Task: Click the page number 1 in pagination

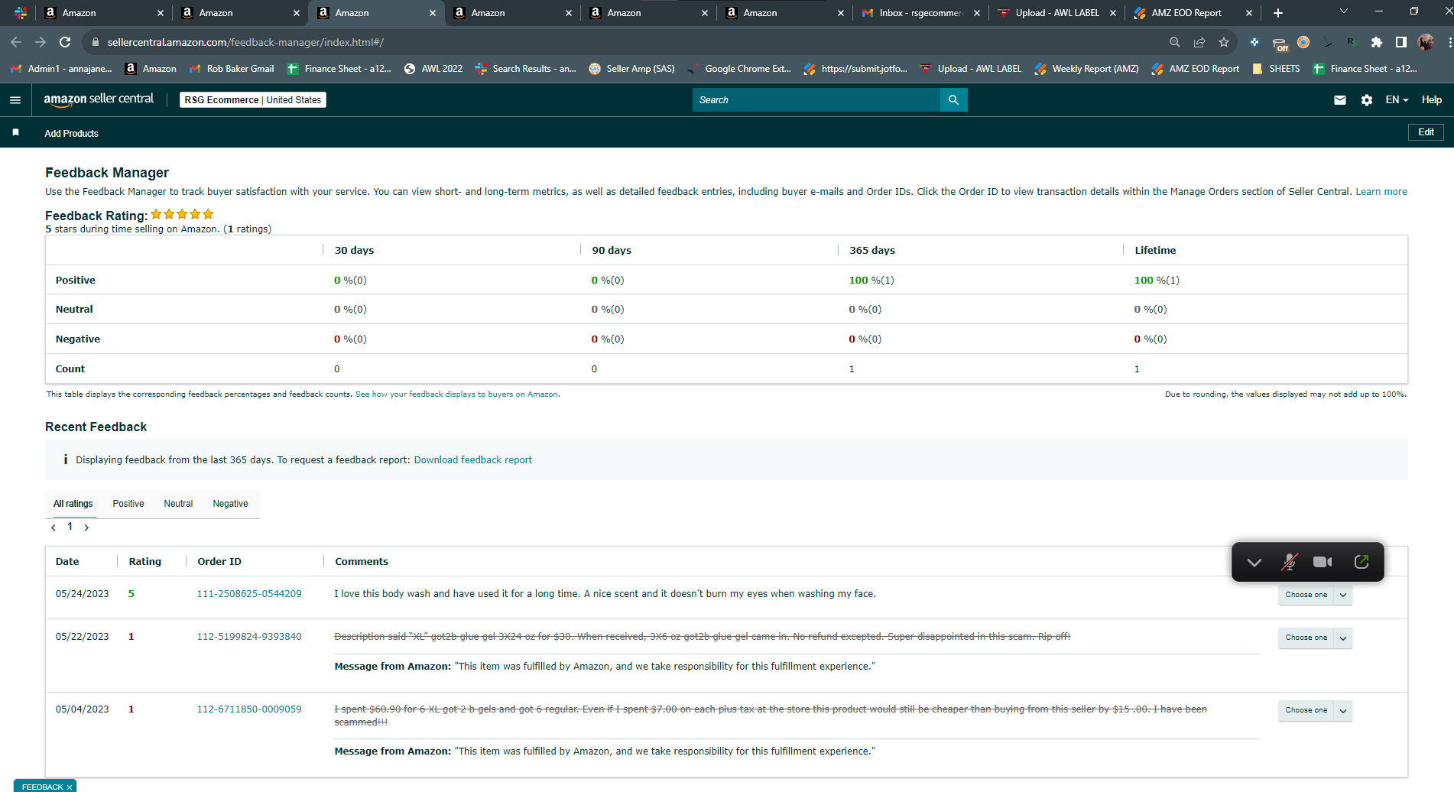Action: point(70,527)
